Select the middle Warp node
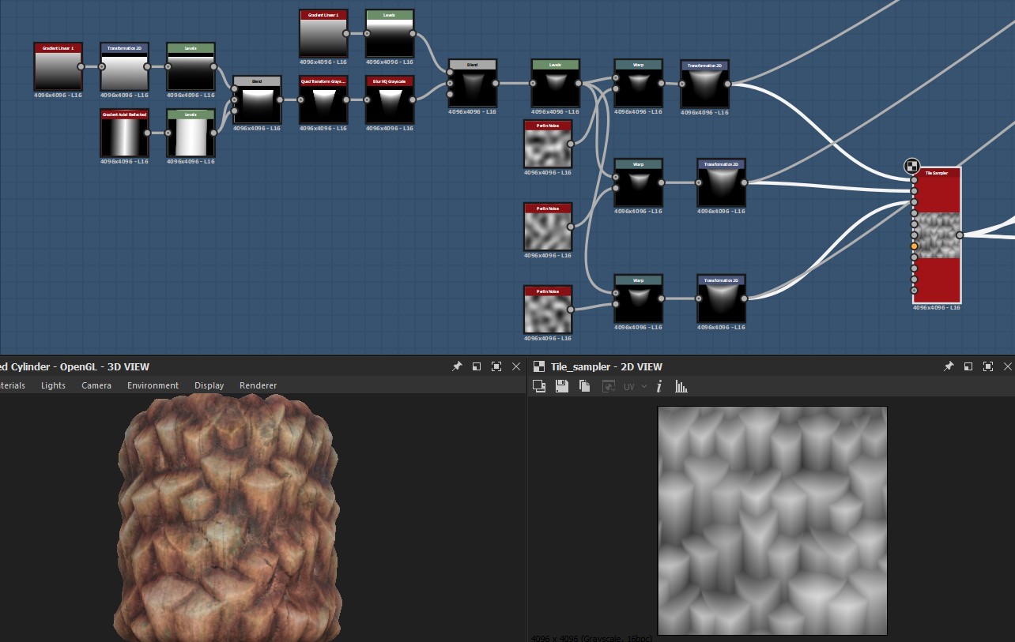 pyautogui.click(x=639, y=183)
